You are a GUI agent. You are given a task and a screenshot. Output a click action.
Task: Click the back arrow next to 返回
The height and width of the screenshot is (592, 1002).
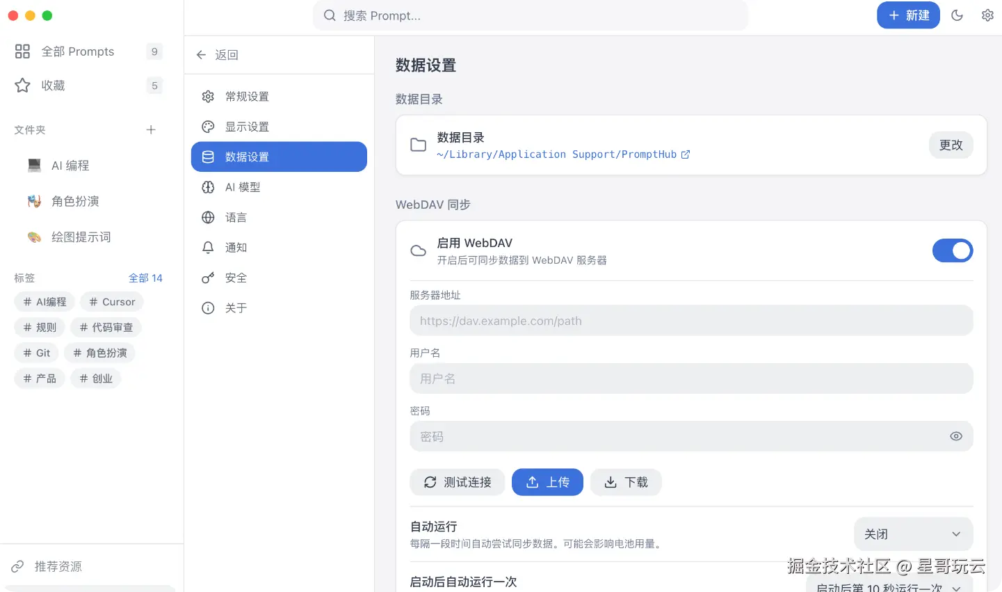click(201, 55)
